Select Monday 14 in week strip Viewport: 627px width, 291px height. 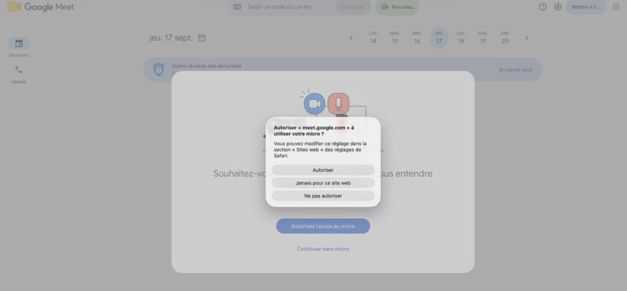point(373,38)
